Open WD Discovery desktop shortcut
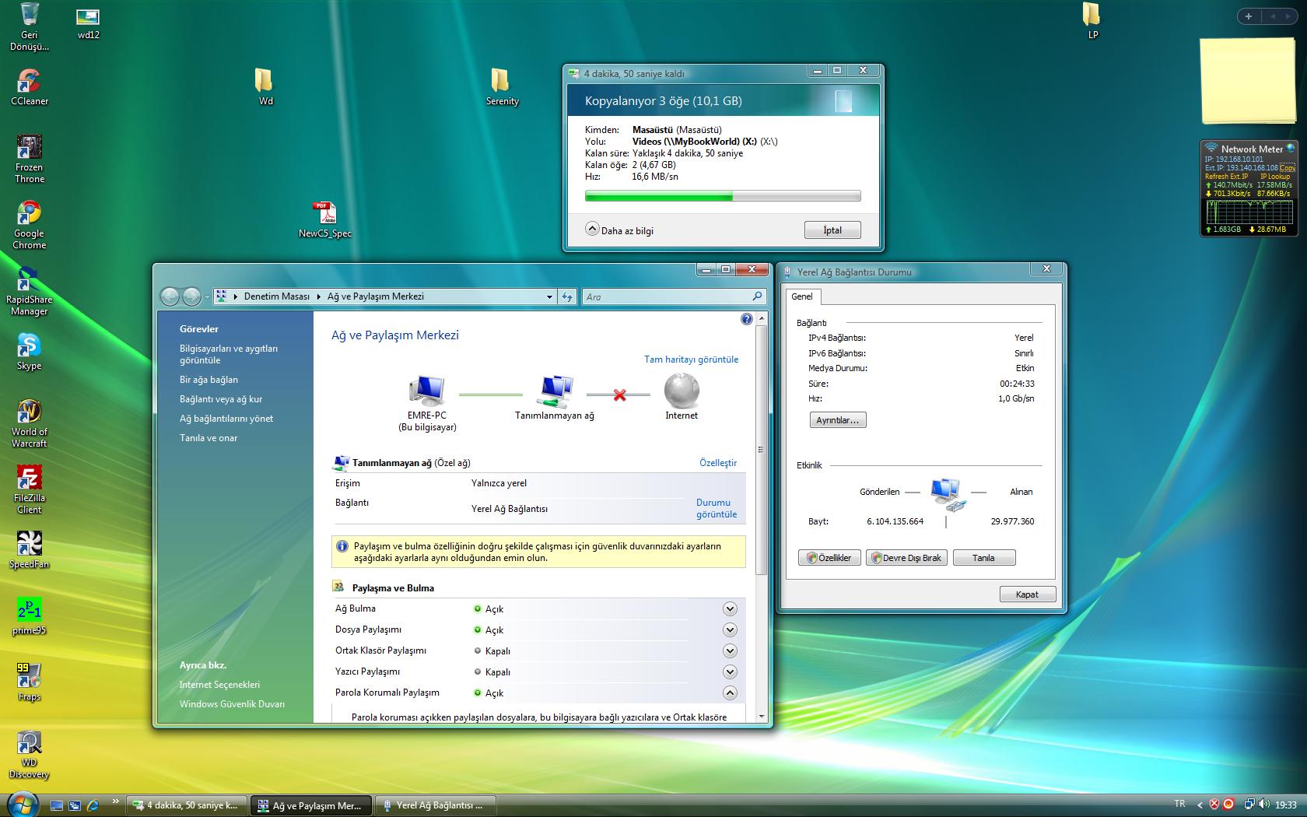The width and height of the screenshot is (1307, 817). coord(30,754)
